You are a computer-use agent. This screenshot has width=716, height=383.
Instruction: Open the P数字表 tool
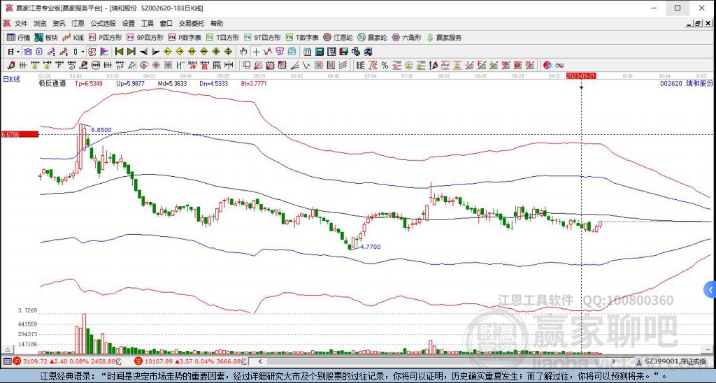[x=185, y=38]
